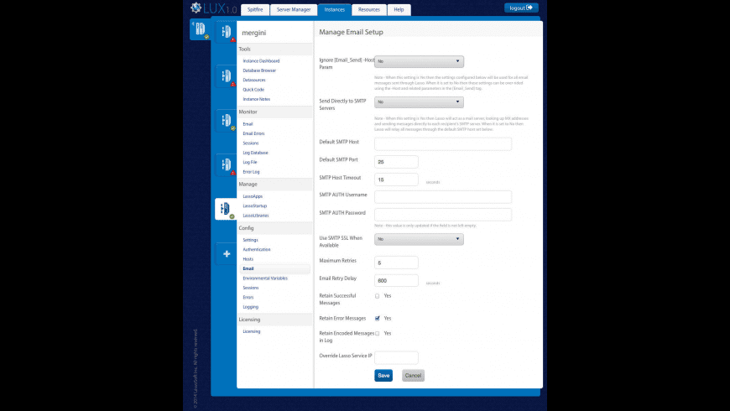This screenshot has width=730, height=411.
Task: Click the Save button
Action: click(383, 376)
